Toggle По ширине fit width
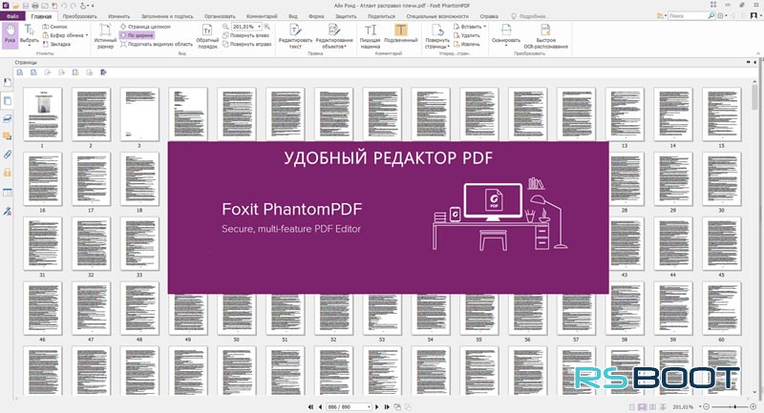The image size is (764, 413). 137,35
